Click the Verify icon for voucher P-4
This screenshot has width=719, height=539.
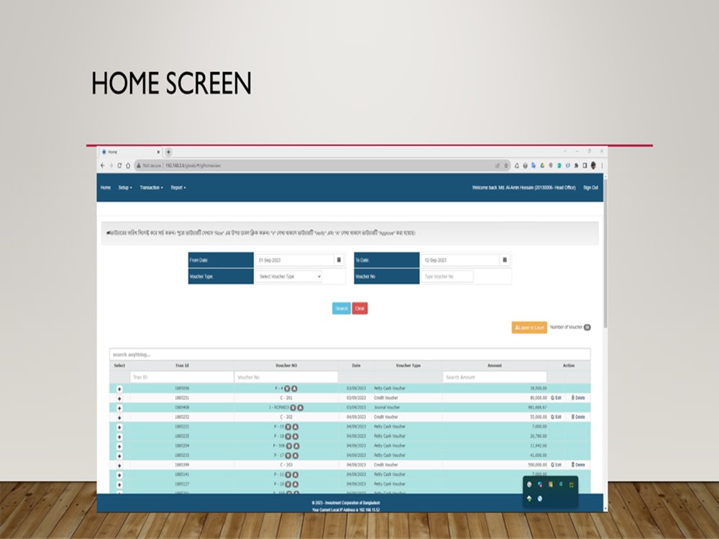(286, 387)
